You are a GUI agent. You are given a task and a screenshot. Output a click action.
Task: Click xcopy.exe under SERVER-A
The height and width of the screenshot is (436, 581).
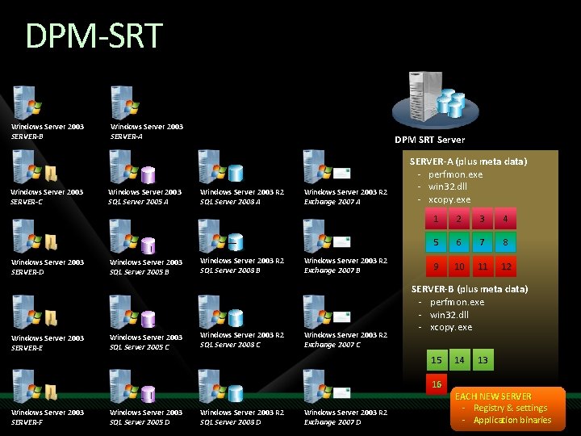click(x=449, y=199)
